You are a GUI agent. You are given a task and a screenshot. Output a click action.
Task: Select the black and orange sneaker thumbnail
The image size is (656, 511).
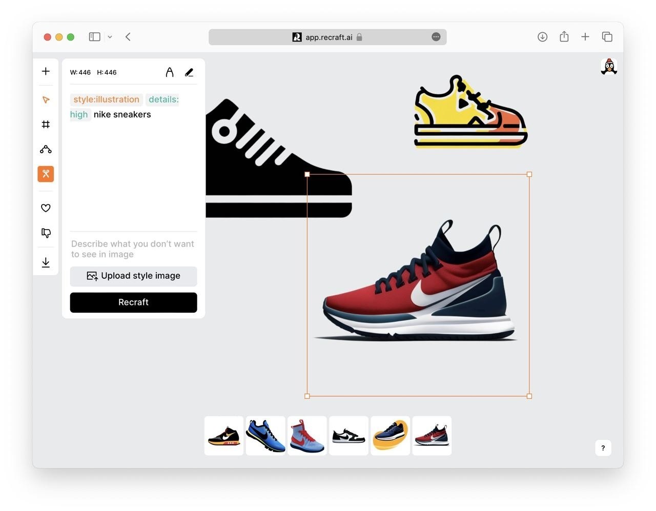click(224, 436)
